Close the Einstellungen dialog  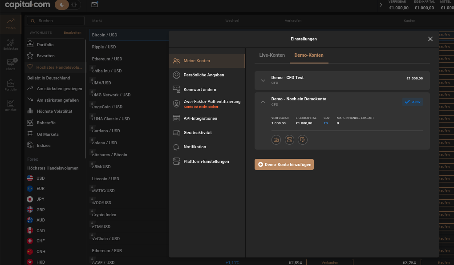(430, 39)
